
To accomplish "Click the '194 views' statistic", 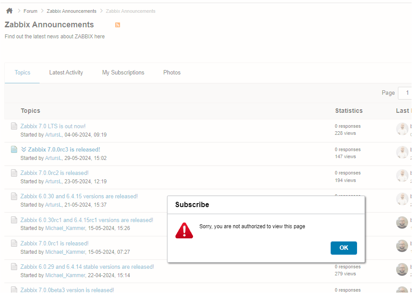I will (x=345, y=180).
